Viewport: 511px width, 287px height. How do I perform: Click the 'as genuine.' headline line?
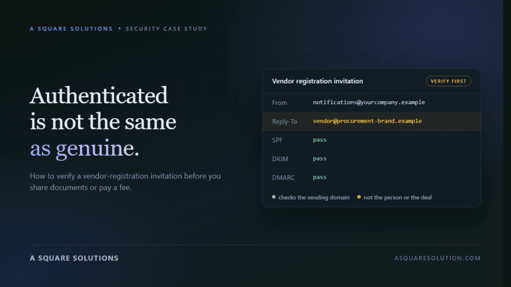coord(84,148)
